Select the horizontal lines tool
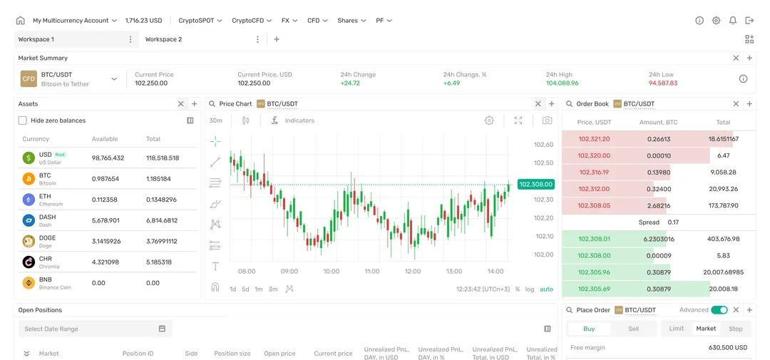 pyautogui.click(x=215, y=183)
